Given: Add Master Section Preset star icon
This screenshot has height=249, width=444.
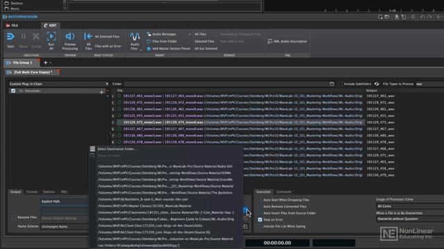Looking at the screenshot, I should 148,48.
